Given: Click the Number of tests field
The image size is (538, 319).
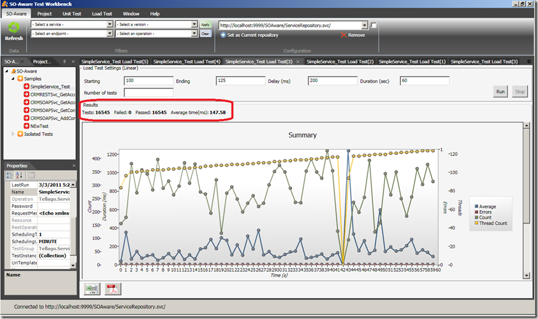Looking at the screenshot, I should point(149,92).
